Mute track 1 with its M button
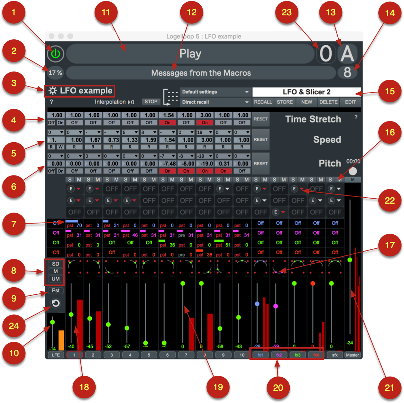Image resolution: width=404 pixels, height=403 pixels. tap(79, 180)
